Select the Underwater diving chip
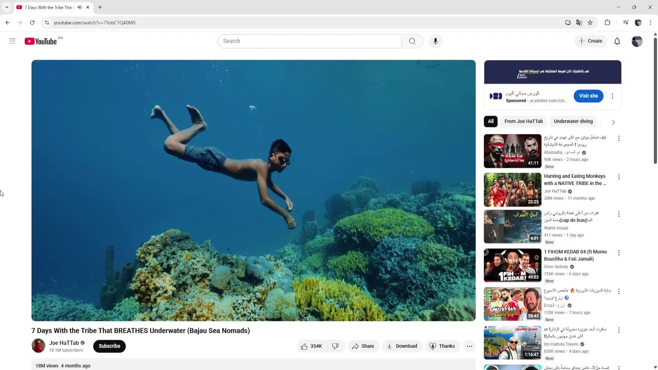The height and width of the screenshot is (370, 658). (x=573, y=121)
